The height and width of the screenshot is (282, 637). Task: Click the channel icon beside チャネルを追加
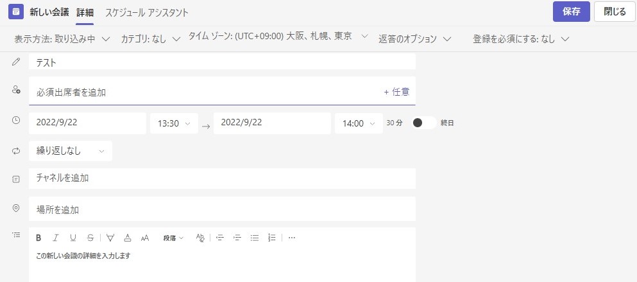16,179
